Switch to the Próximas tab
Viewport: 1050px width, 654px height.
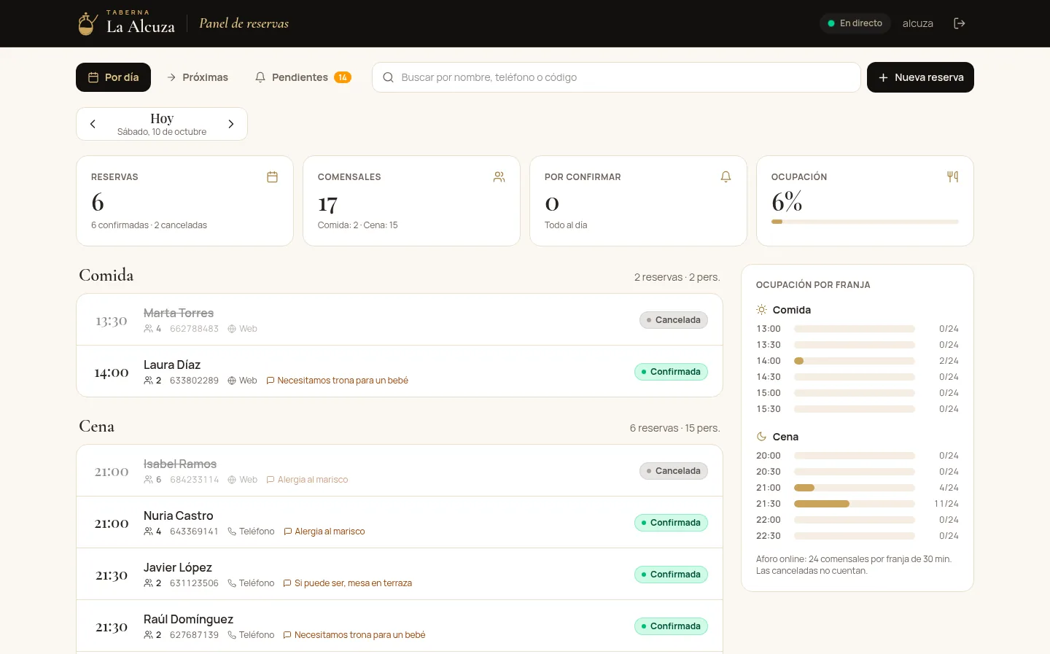pos(198,77)
